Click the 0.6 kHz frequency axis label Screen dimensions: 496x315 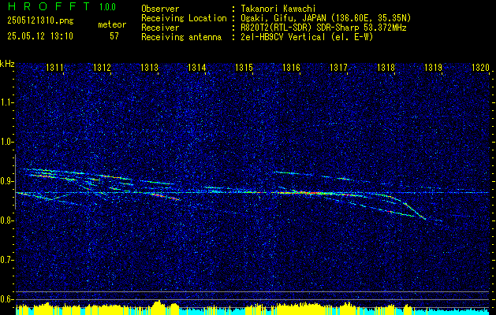tap(6, 299)
